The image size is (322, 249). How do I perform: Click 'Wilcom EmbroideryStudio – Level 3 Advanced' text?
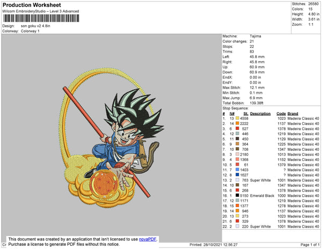coord(41,11)
